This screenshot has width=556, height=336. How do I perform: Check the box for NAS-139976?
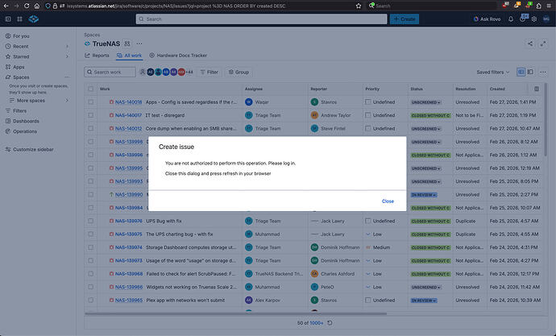point(91,221)
